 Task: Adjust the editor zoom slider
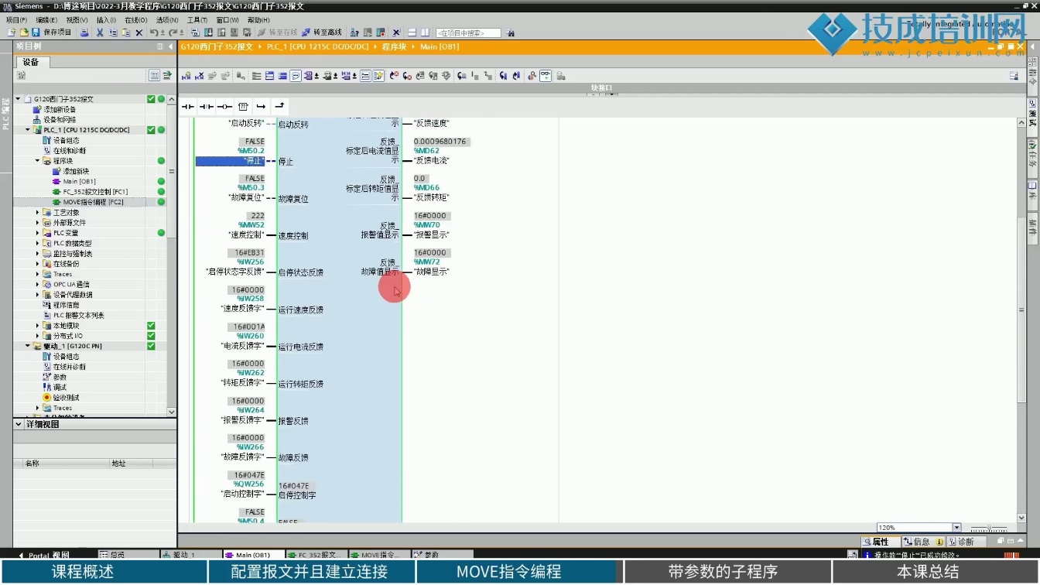988,529
